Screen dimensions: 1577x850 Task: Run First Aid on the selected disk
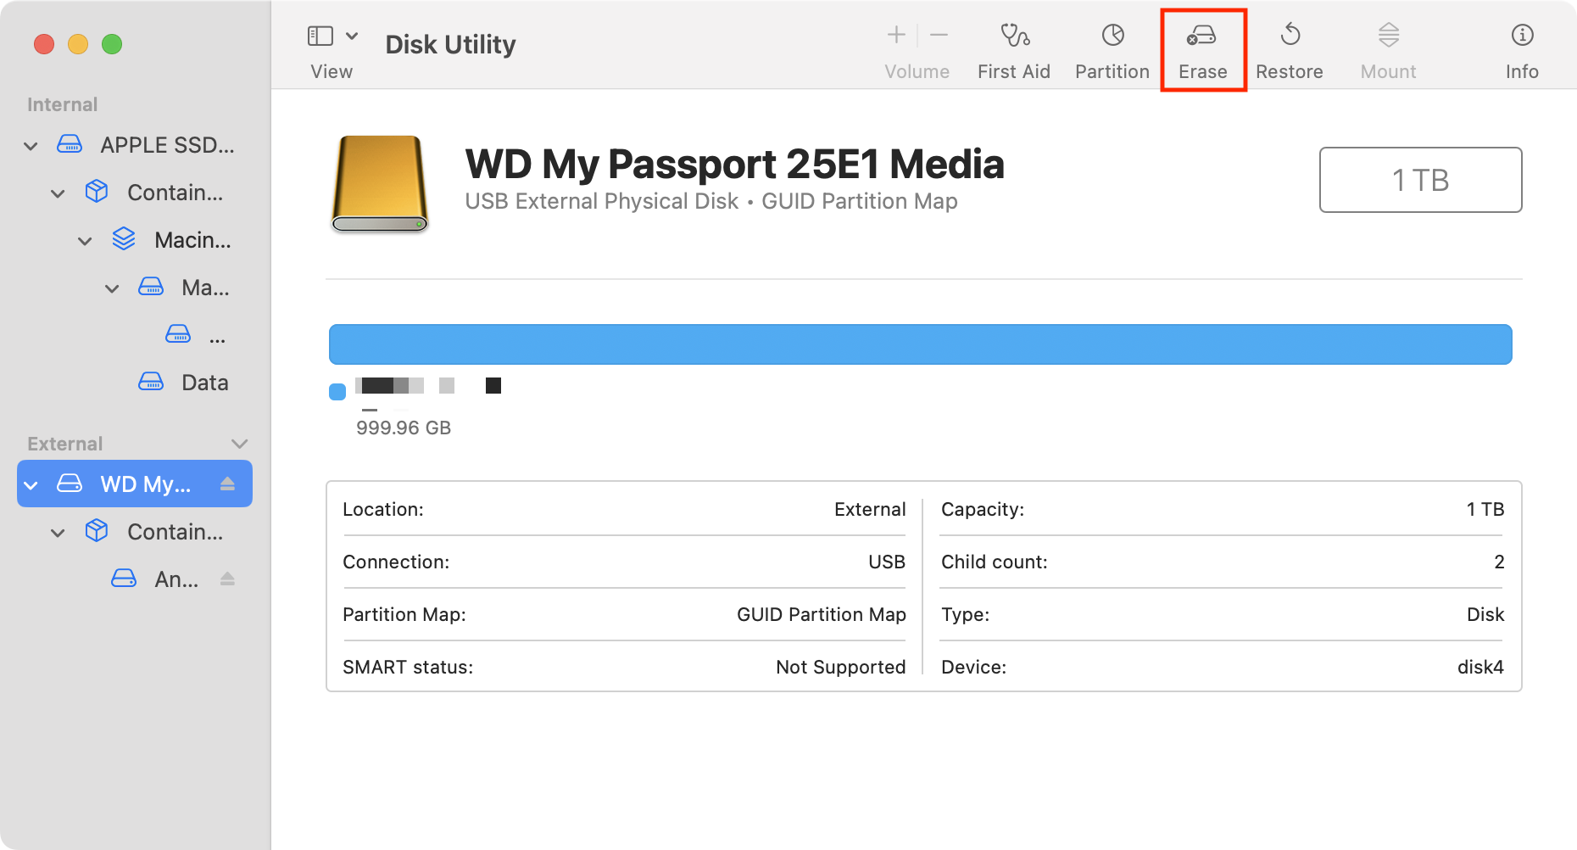1014,47
